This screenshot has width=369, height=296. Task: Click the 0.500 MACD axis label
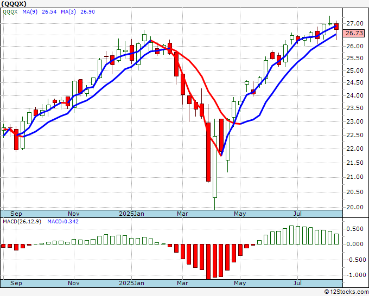click(x=356, y=229)
